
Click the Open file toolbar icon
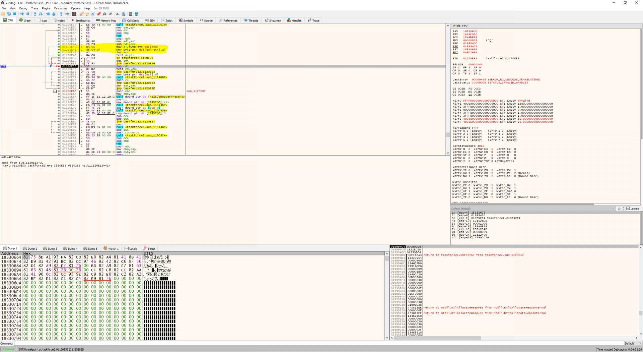pos(3,14)
